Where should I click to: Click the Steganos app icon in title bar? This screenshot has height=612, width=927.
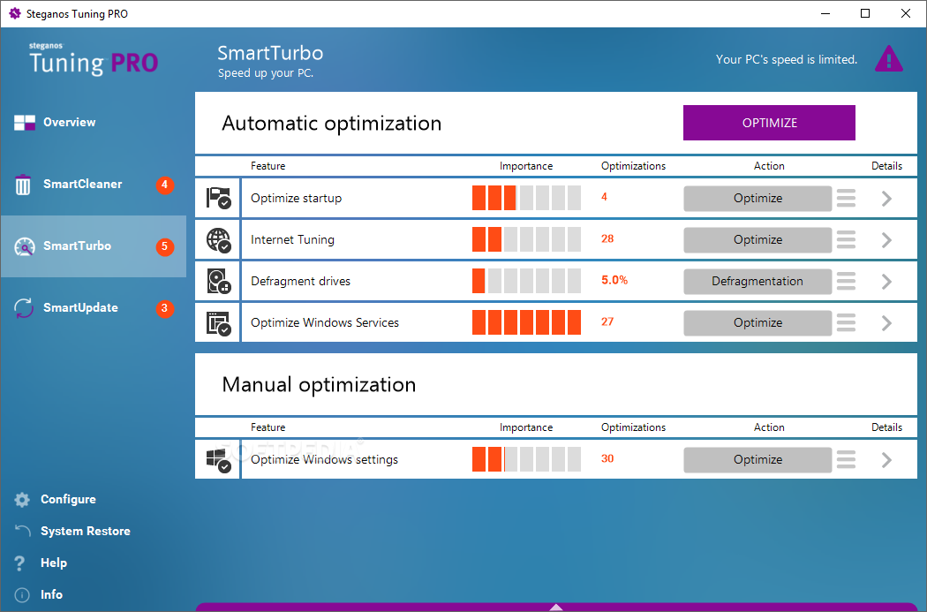pos(15,13)
